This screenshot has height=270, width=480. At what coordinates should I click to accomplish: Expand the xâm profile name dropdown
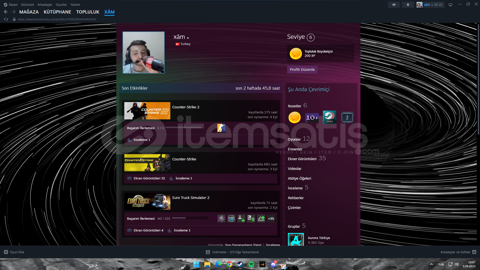point(188,38)
